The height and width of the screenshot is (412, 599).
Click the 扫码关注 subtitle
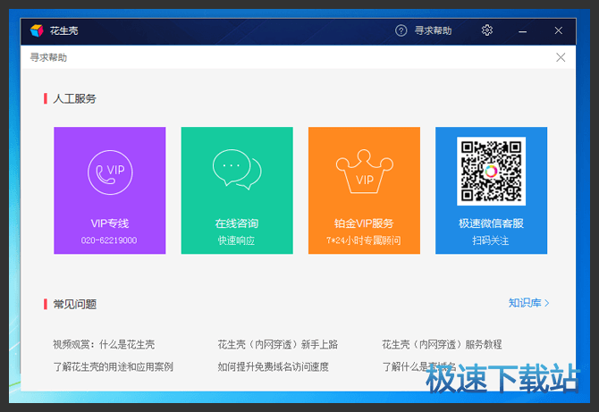tap(491, 240)
